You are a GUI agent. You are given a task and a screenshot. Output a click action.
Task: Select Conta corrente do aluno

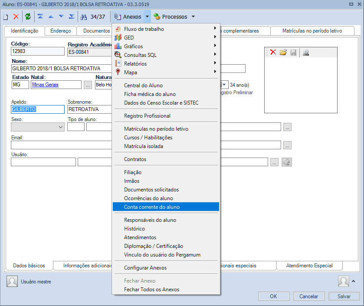point(166,207)
